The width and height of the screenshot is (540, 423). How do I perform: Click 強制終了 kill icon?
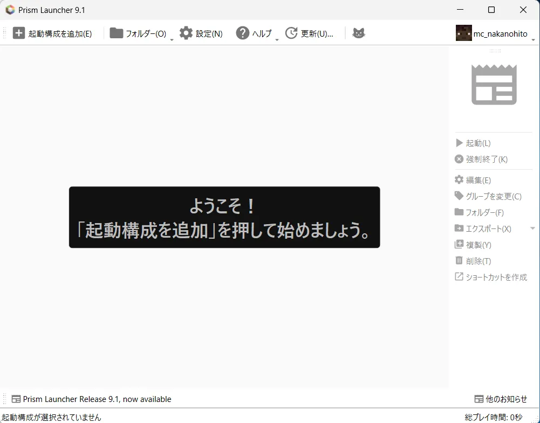(x=459, y=159)
